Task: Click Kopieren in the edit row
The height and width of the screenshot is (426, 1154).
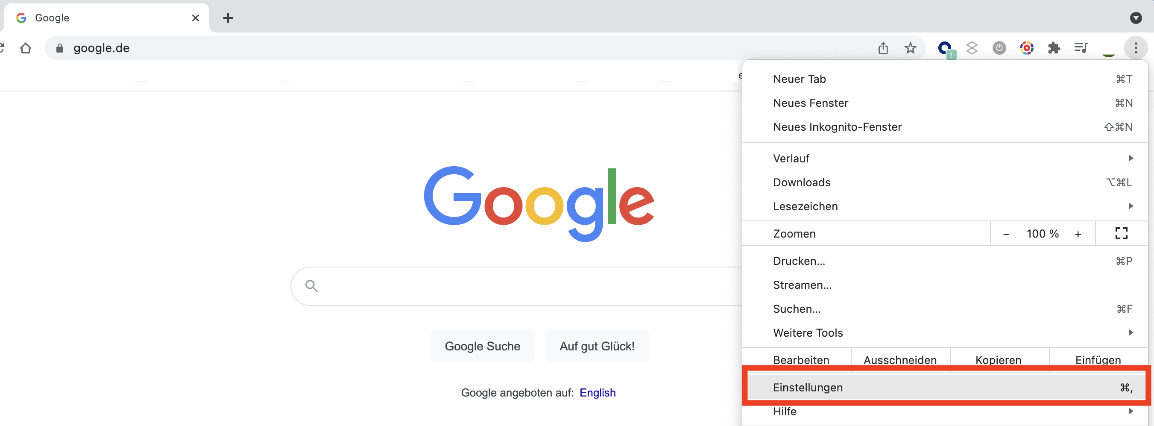Action: (x=999, y=360)
